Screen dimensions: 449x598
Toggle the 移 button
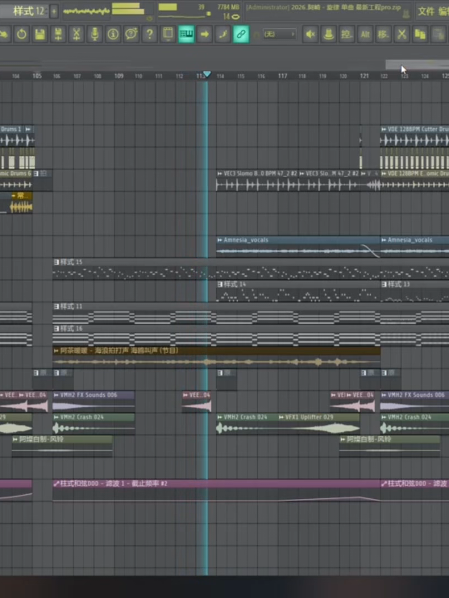(x=383, y=34)
